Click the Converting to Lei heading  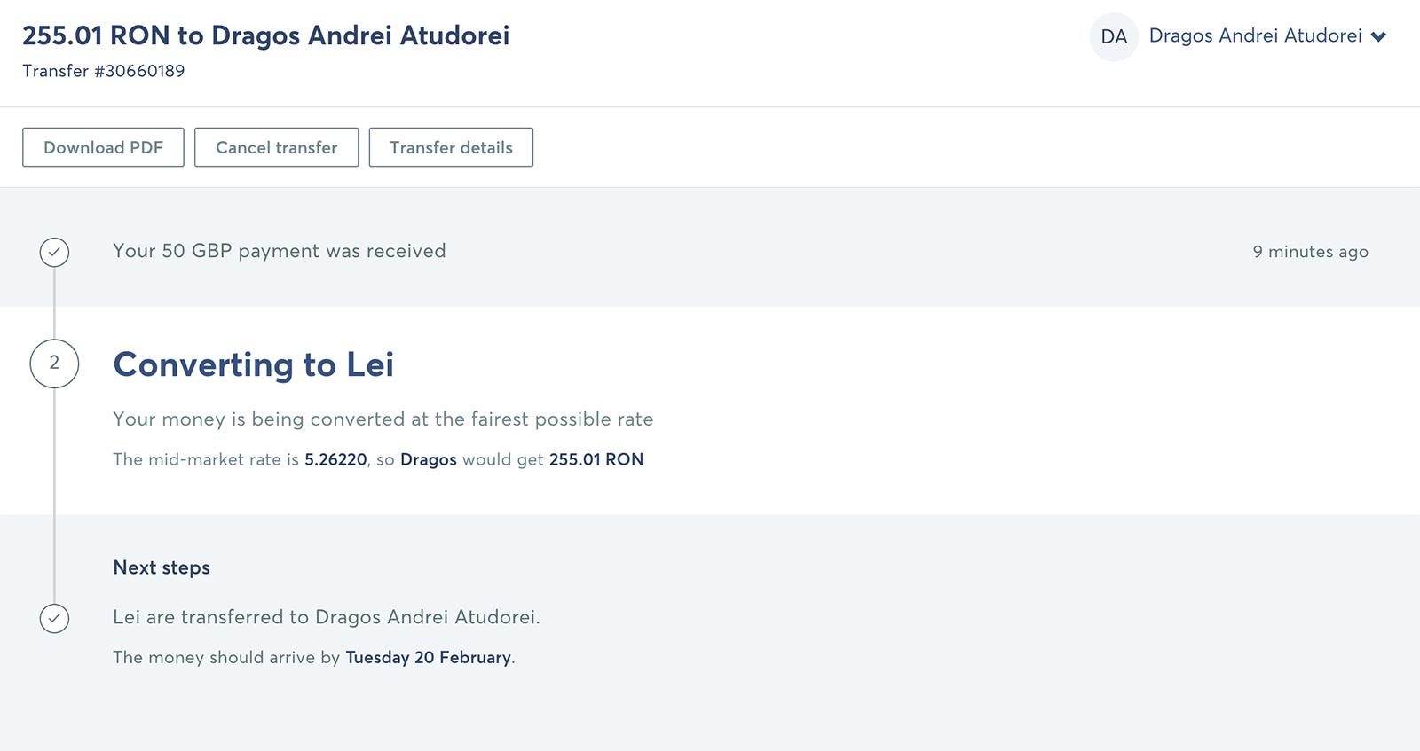coord(253,364)
